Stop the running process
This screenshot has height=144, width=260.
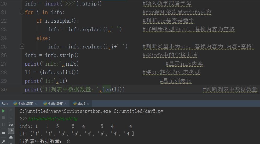coord(3,118)
